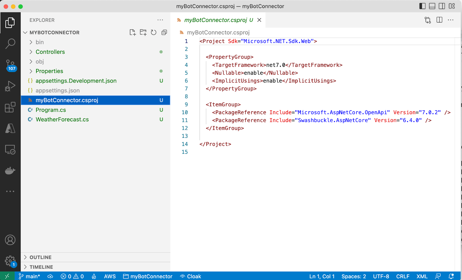Open appsettings.Development.json file
462x280 pixels.
pos(96,81)
